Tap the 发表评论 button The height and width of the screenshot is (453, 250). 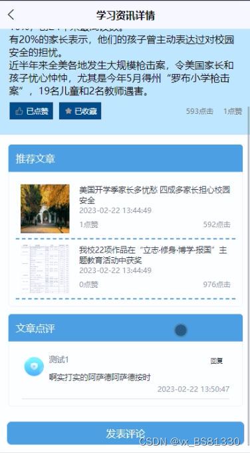[126, 433]
